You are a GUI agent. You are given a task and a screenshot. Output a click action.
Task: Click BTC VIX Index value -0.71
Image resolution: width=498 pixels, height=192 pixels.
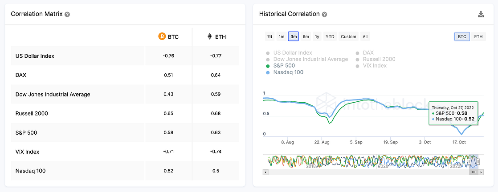(168, 152)
